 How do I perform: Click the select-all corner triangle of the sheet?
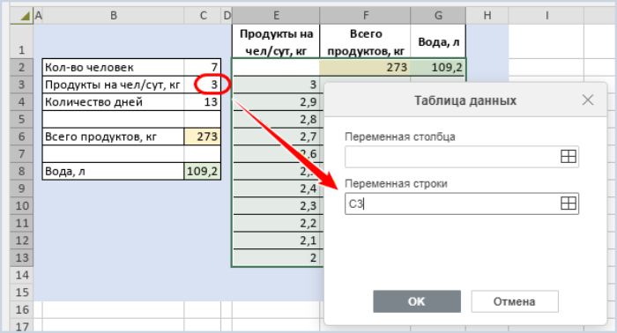point(25,16)
